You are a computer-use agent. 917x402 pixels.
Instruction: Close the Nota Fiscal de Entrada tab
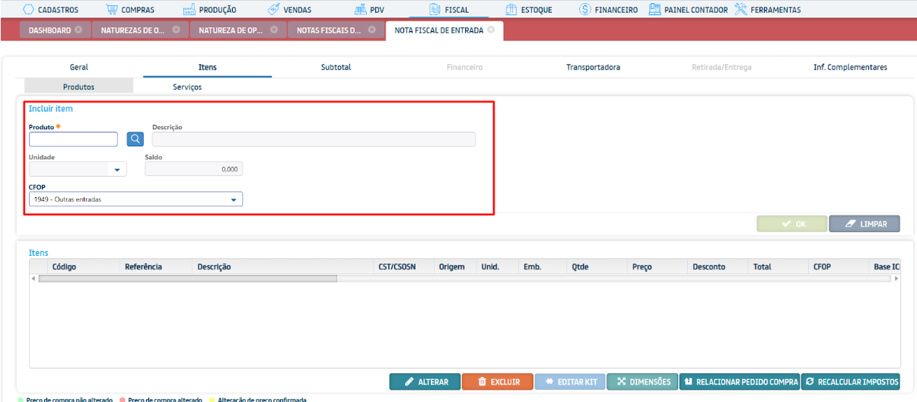491,30
